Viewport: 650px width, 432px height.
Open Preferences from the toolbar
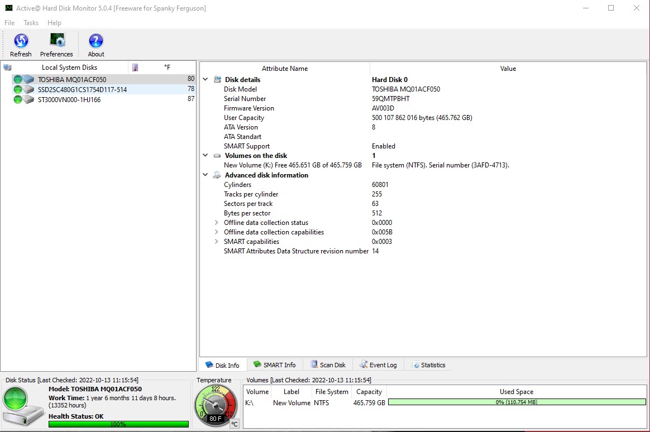pyautogui.click(x=56, y=41)
